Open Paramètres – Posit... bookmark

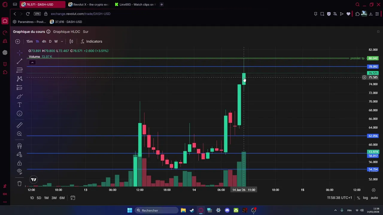pos(29,22)
